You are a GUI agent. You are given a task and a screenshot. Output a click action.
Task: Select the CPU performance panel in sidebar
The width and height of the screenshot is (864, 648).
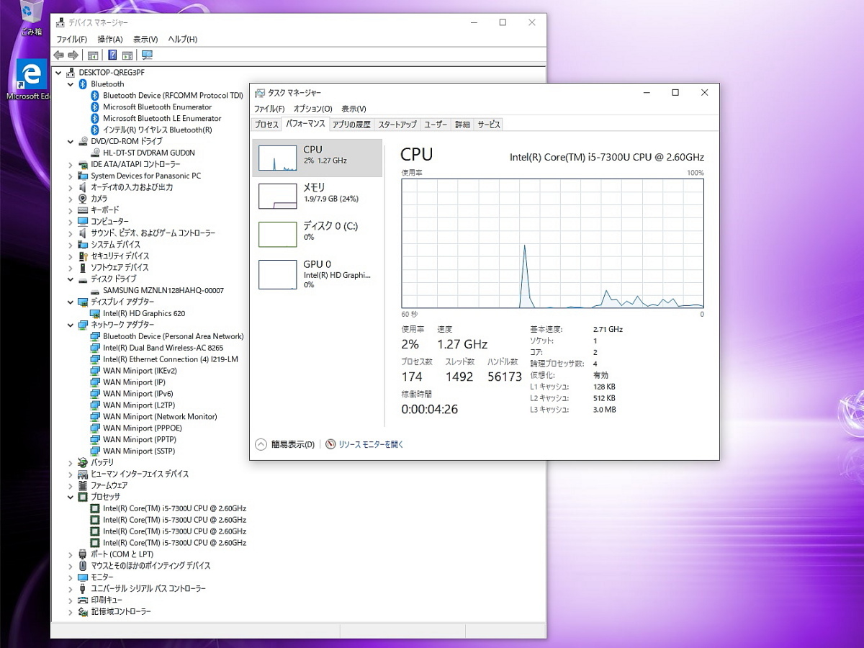318,158
